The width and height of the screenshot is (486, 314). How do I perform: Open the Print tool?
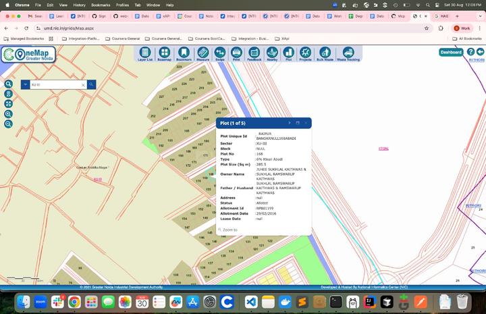point(236,53)
